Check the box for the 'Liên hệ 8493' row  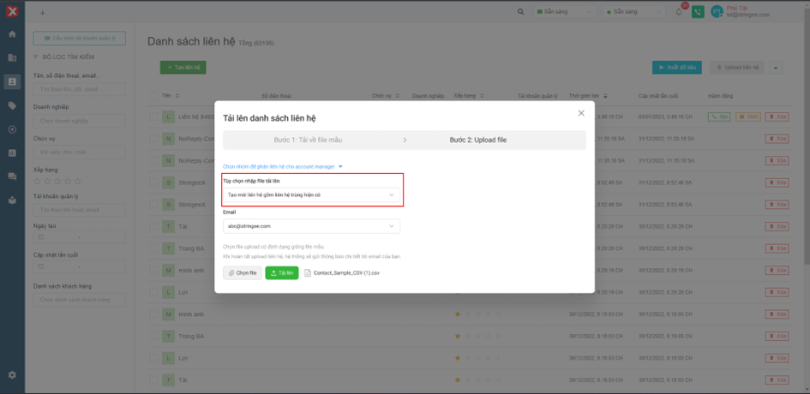[x=154, y=116]
